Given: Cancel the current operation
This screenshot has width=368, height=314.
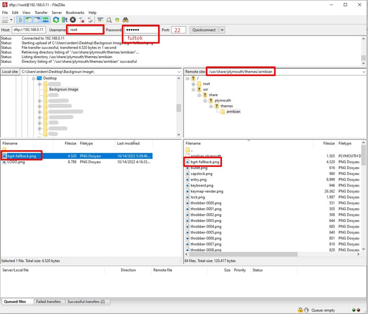Looking at the screenshot, I should (x=73, y=20).
